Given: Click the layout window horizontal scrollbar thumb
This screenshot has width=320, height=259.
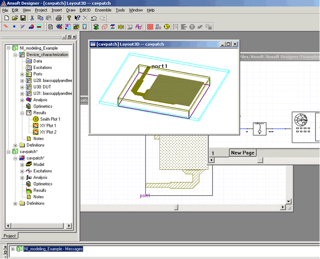Looking at the screenshot, I should click(x=176, y=207).
